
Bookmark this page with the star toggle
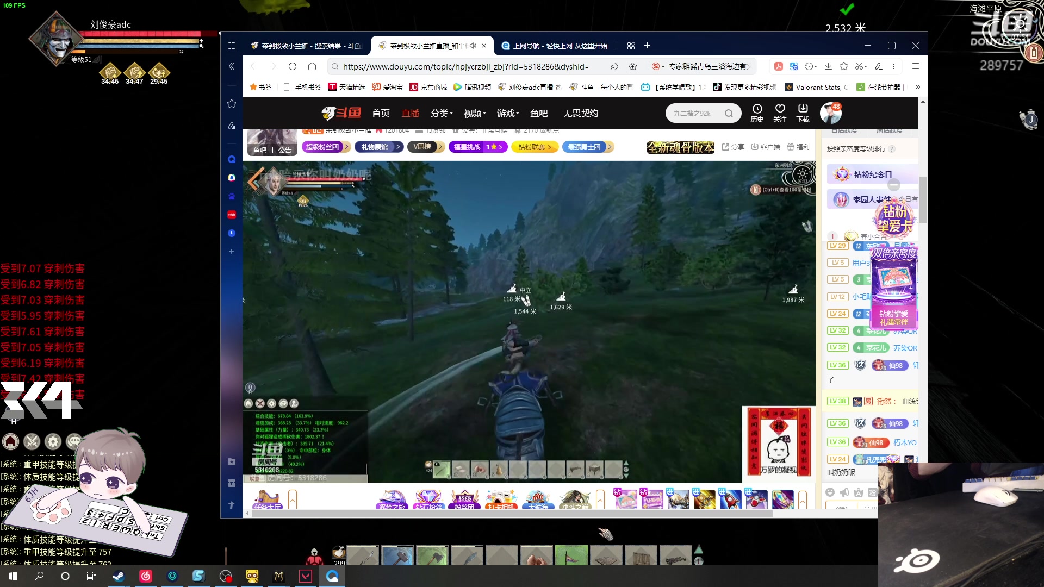632,66
